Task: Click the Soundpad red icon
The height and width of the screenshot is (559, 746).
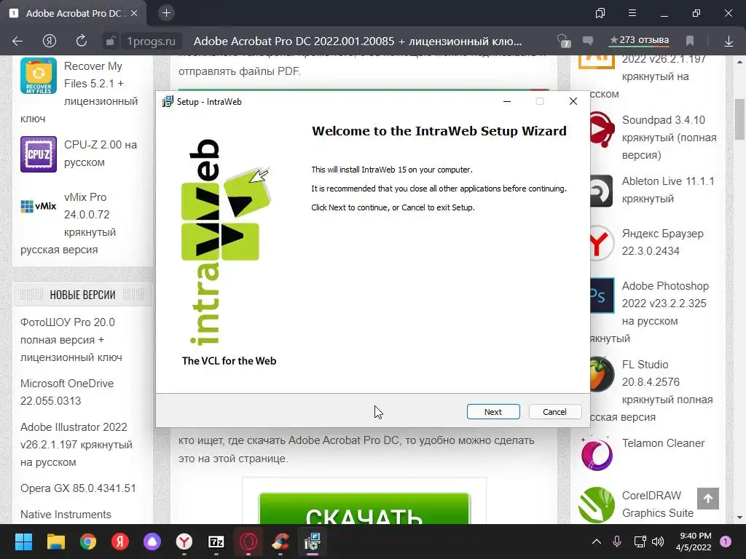Action: pos(601,130)
